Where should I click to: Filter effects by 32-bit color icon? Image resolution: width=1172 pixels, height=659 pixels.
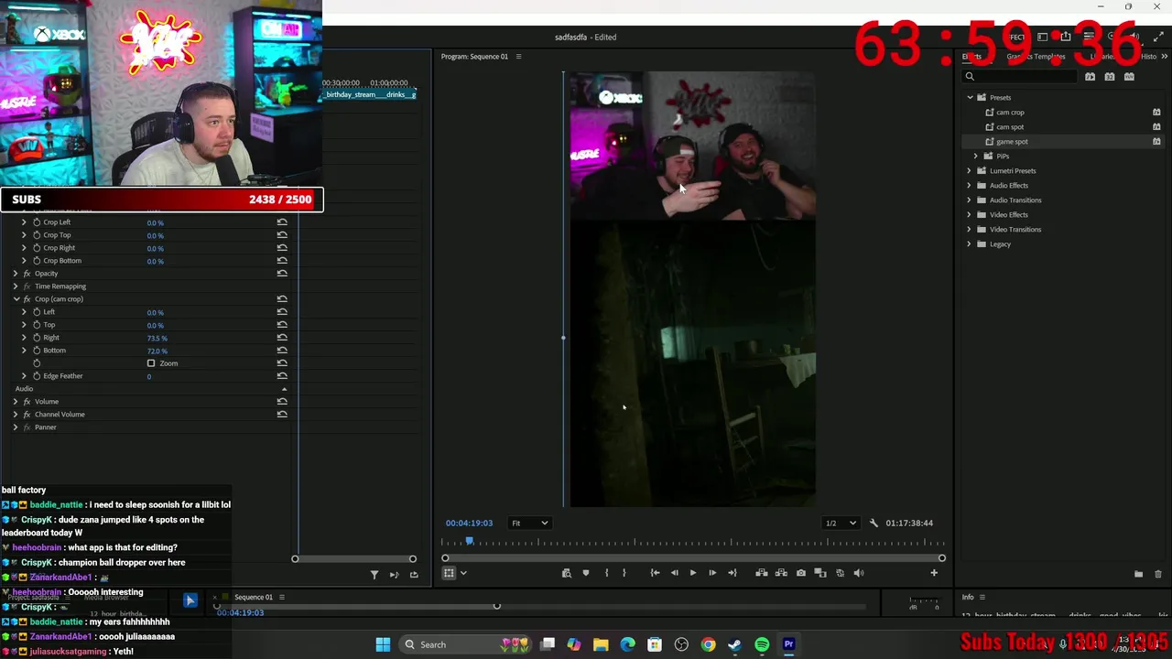point(1110,77)
